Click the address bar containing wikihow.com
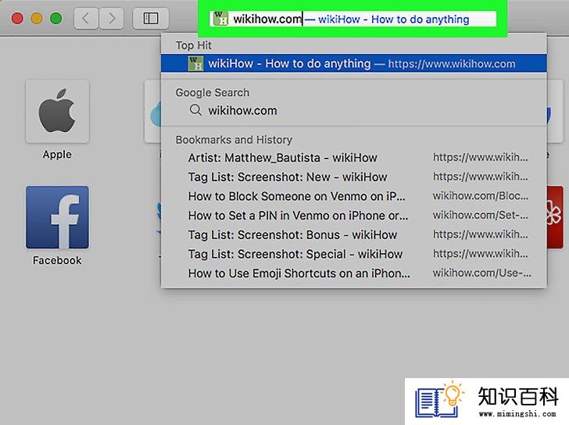The image size is (569, 425). 353,19
